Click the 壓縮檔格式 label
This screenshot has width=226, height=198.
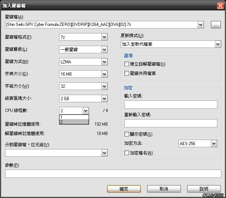tap(18, 37)
